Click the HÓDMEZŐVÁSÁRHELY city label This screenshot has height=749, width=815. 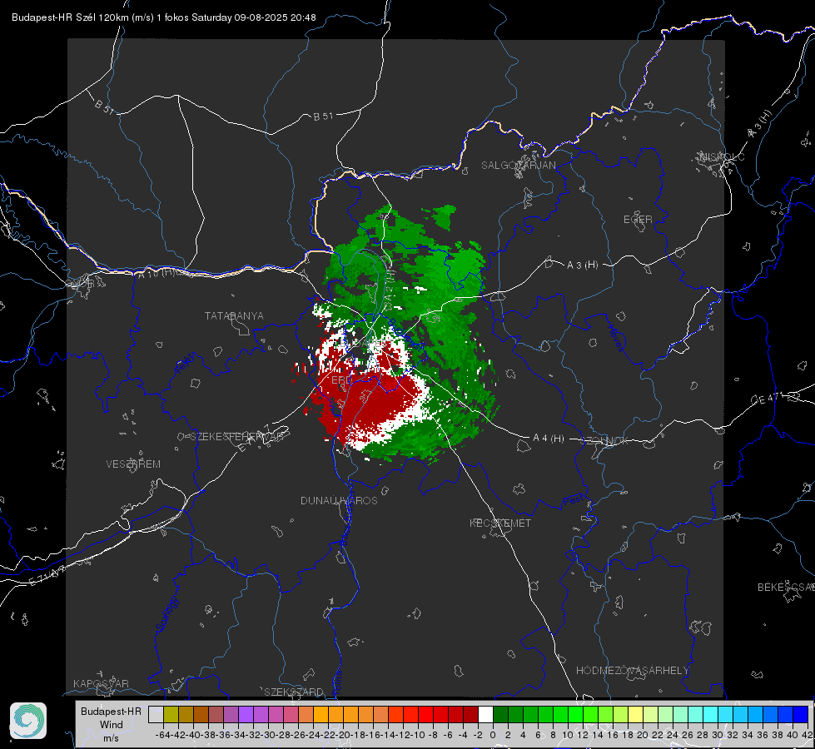632,671
